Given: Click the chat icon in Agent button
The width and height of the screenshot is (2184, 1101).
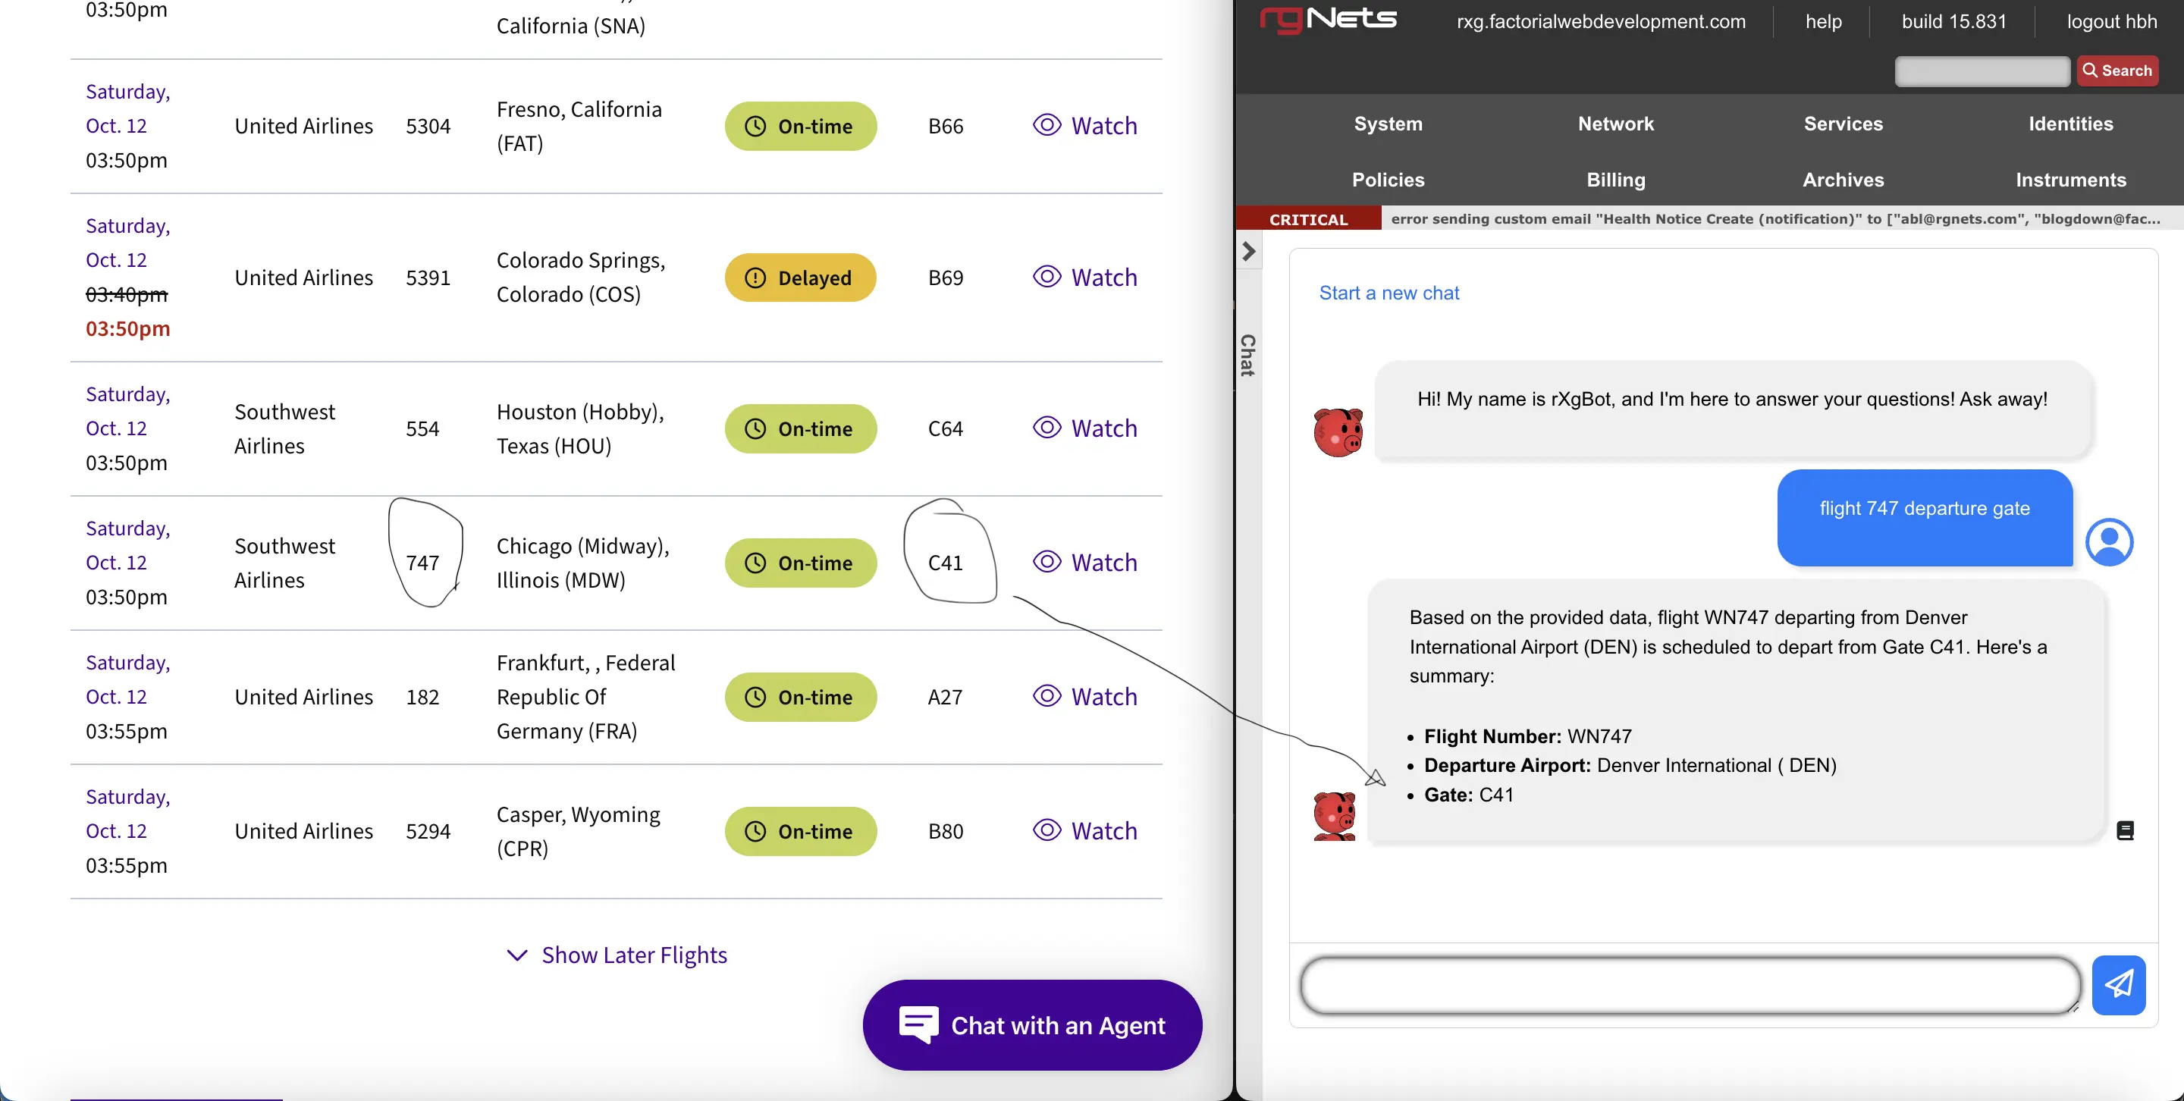Looking at the screenshot, I should coord(918,1026).
